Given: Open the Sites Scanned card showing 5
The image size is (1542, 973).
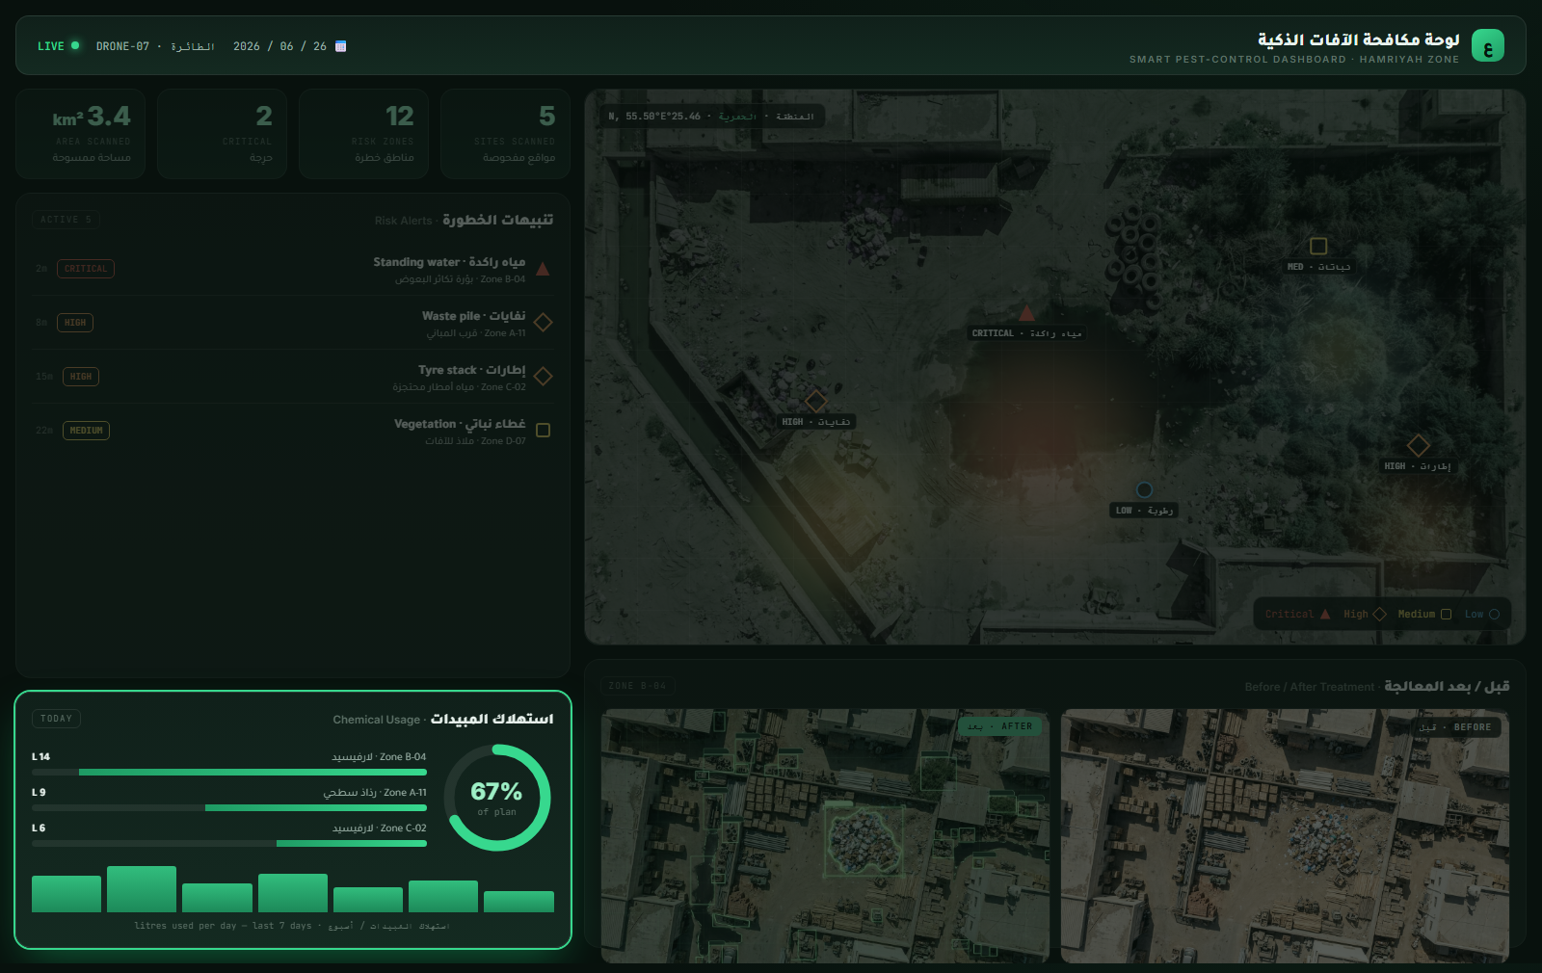Looking at the screenshot, I should [505, 134].
